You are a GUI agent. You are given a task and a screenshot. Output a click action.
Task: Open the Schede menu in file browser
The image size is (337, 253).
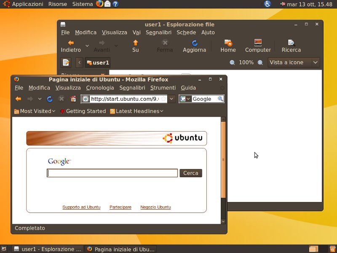(x=186, y=32)
